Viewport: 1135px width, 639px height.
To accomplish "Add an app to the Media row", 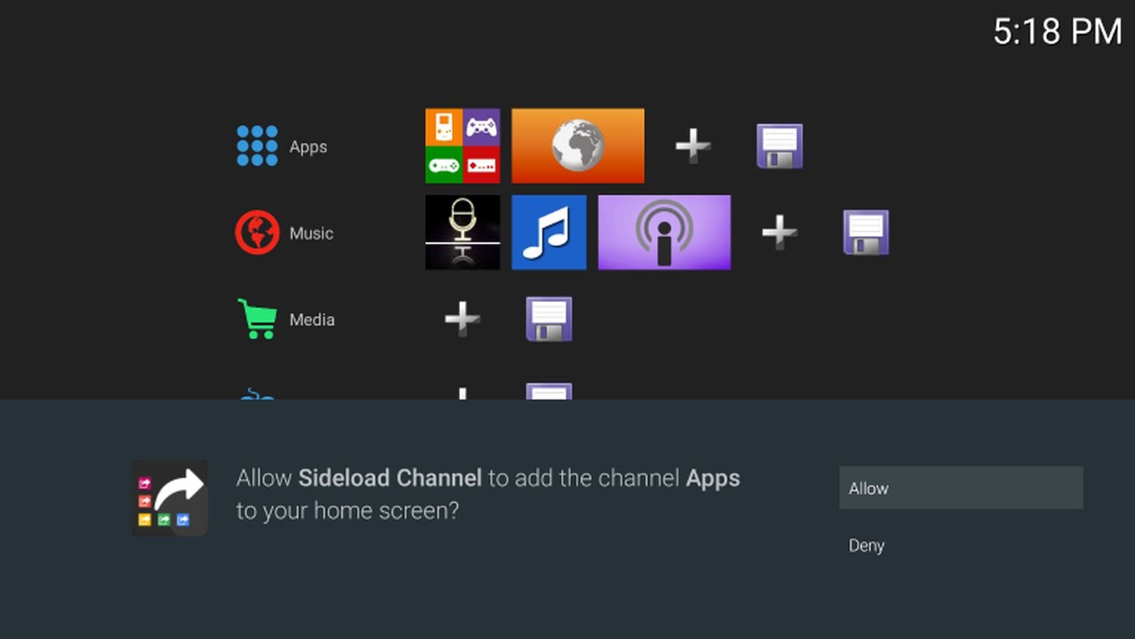I will [x=462, y=319].
